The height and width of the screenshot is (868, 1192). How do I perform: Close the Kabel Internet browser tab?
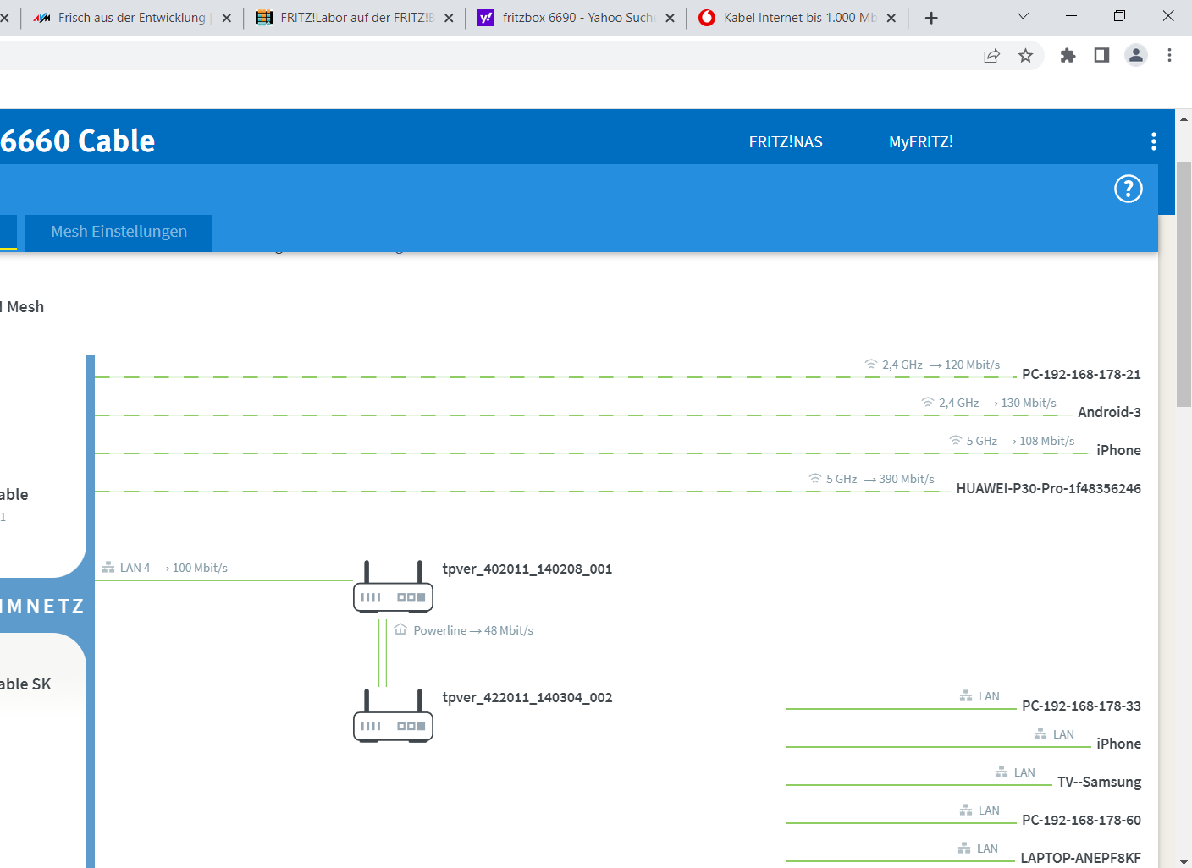point(891,18)
